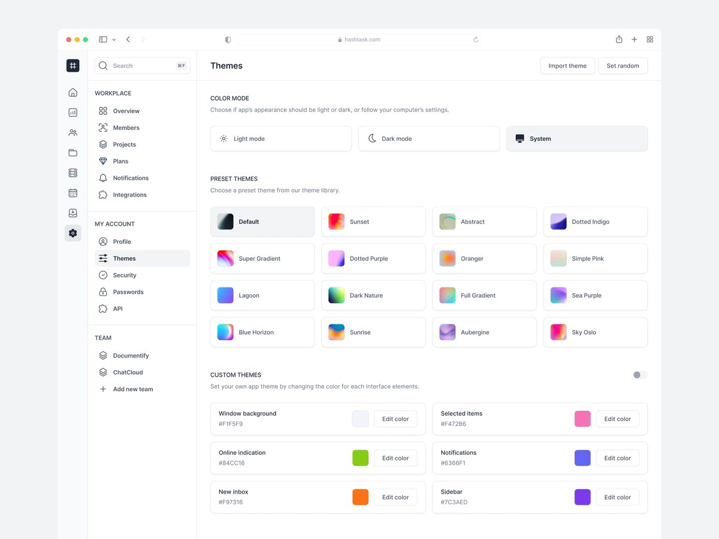This screenshot has width=719, height=539.
Task: Reload page with refresh icon
Action: pyautogui.click(x=476, y=40)
